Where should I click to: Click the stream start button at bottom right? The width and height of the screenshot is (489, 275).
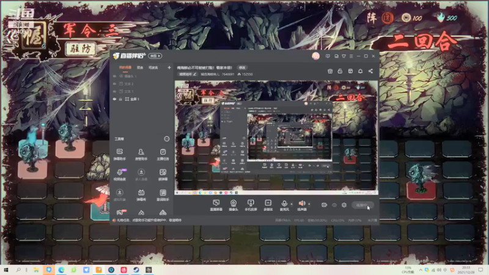(362, 205)
